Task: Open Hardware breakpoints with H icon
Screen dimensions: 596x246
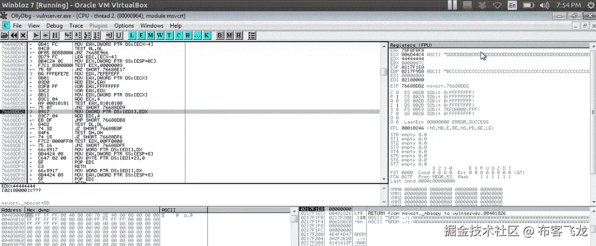Action: [x=239, y=35]
